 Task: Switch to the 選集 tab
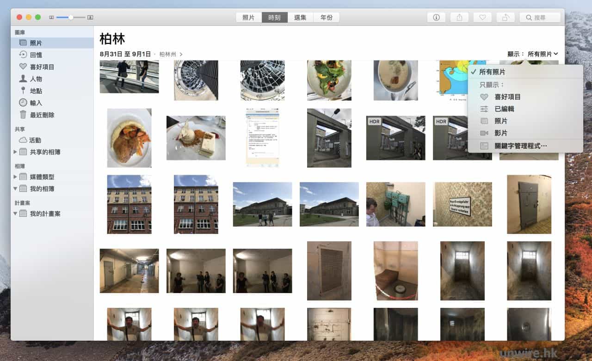(300, 18)
